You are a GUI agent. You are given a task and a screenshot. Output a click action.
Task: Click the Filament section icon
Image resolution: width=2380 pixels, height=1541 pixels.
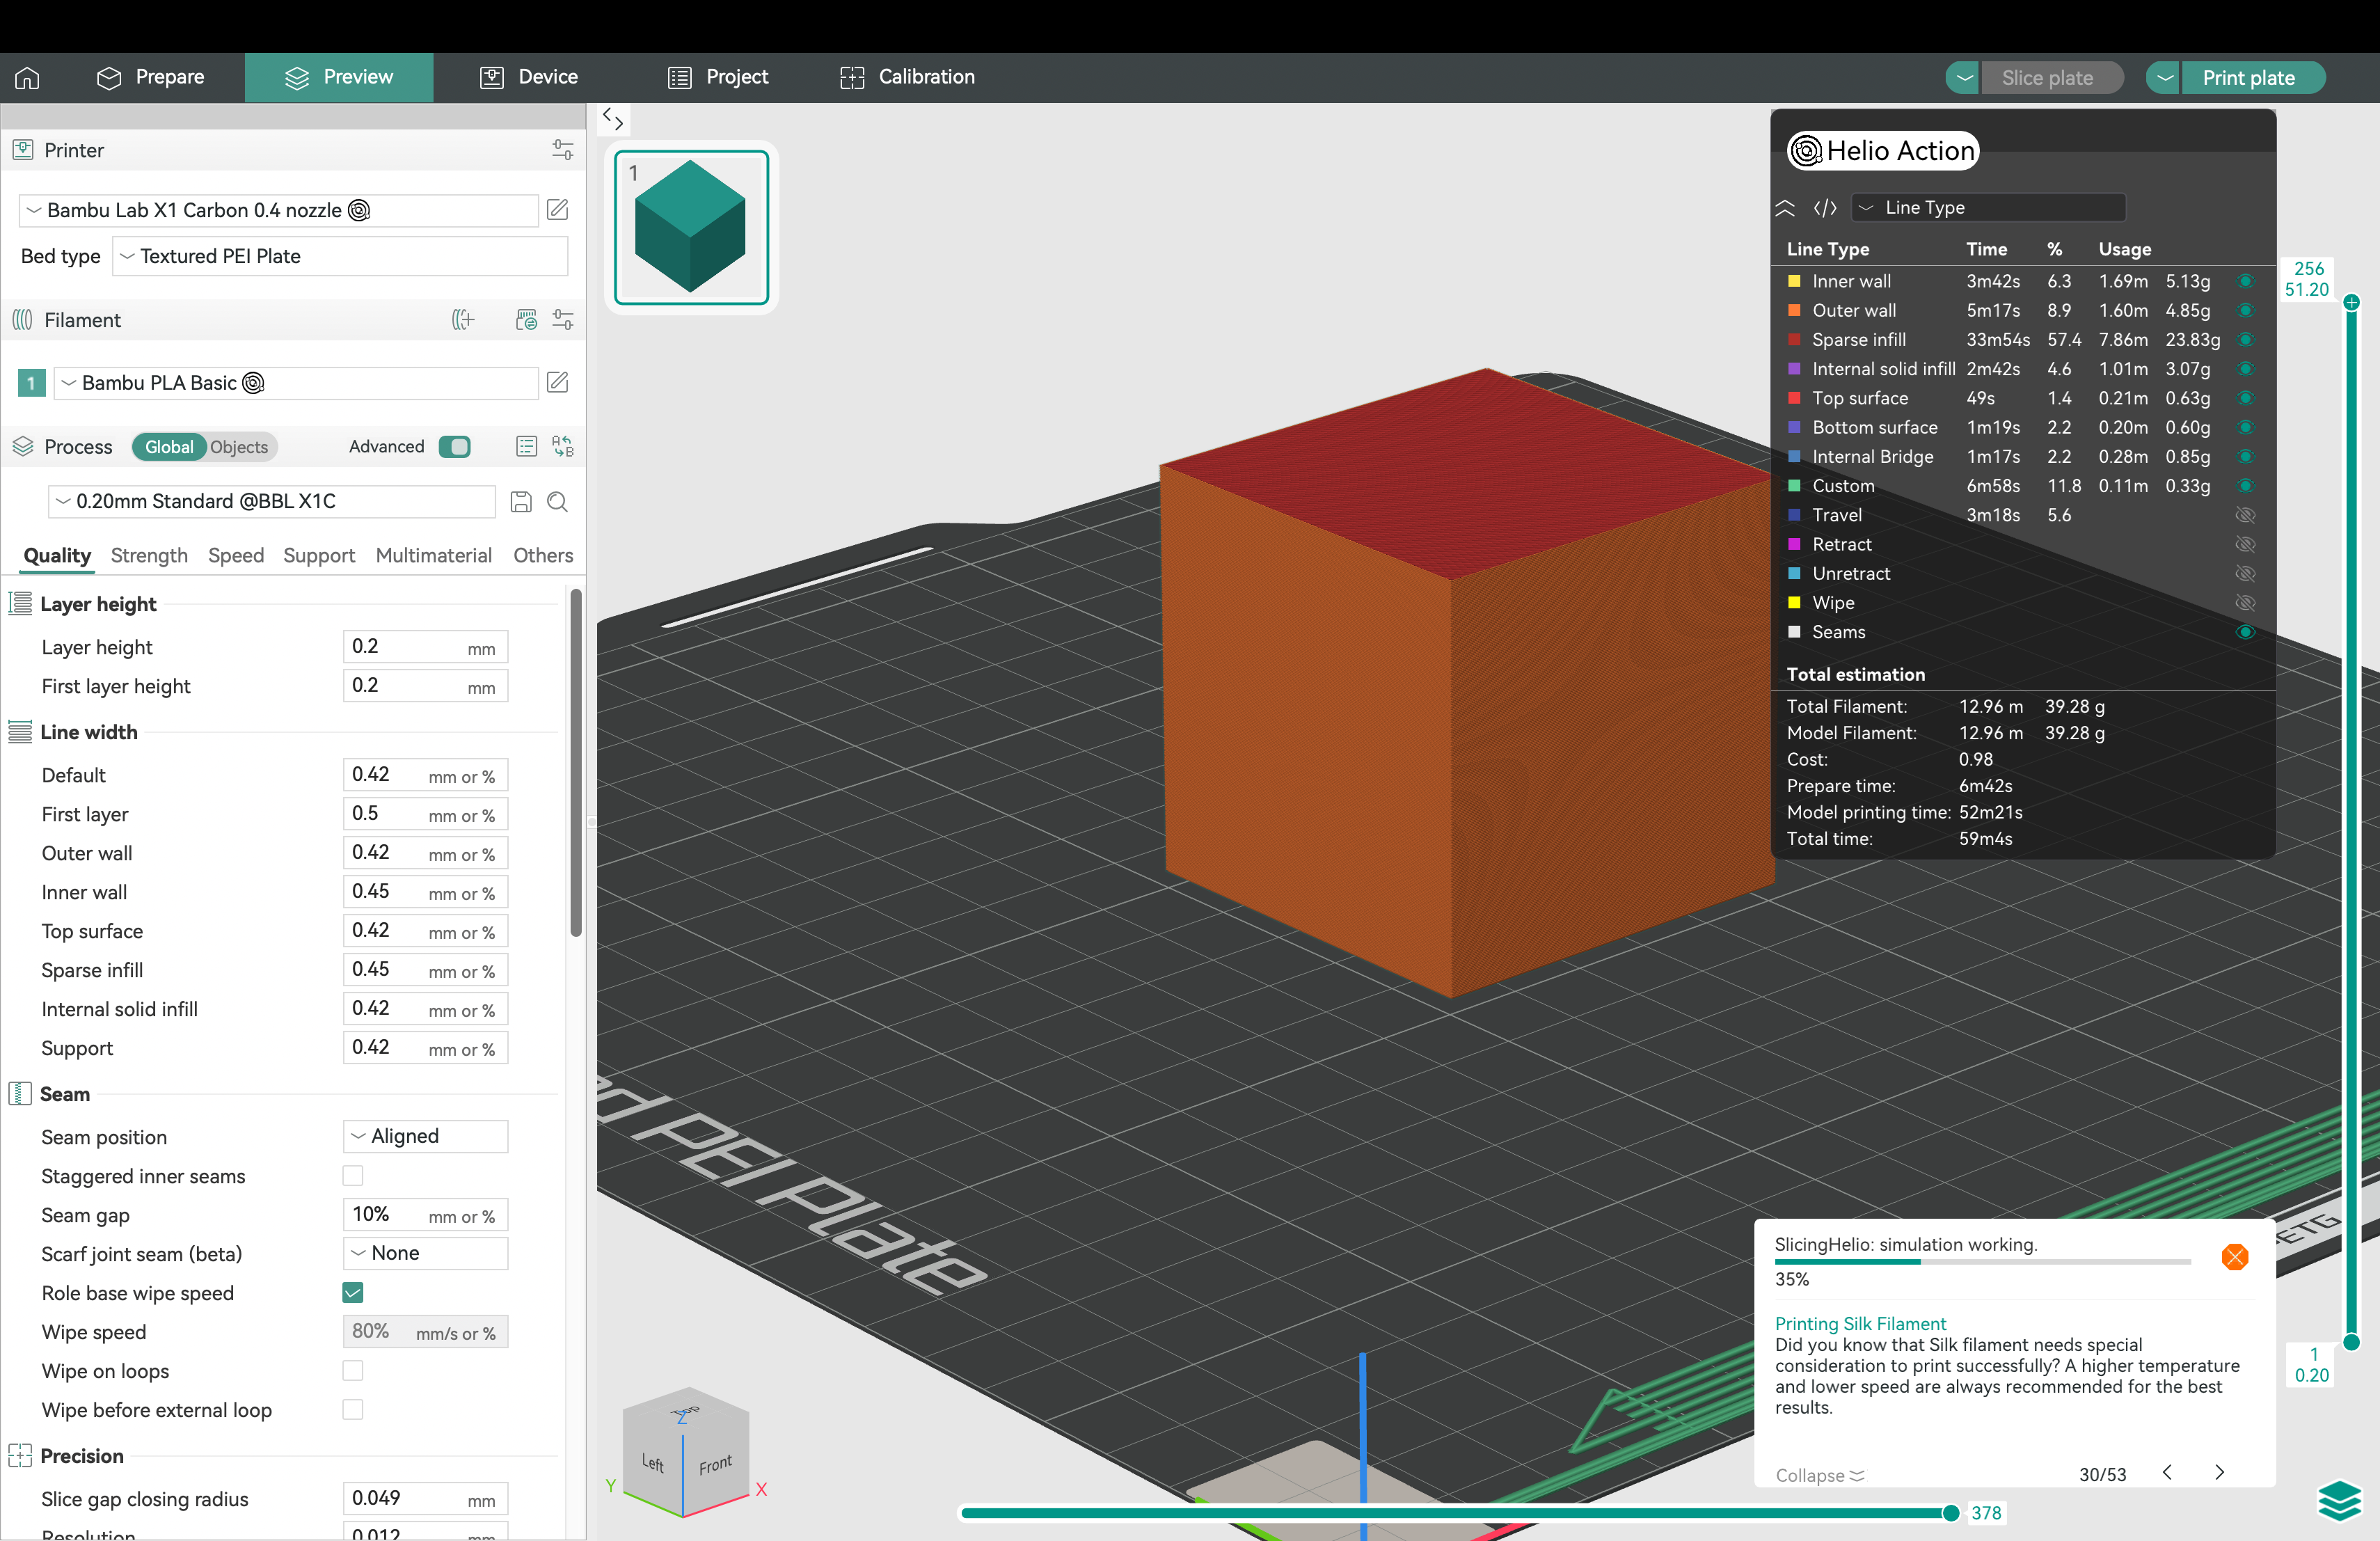tap(22, 320)
